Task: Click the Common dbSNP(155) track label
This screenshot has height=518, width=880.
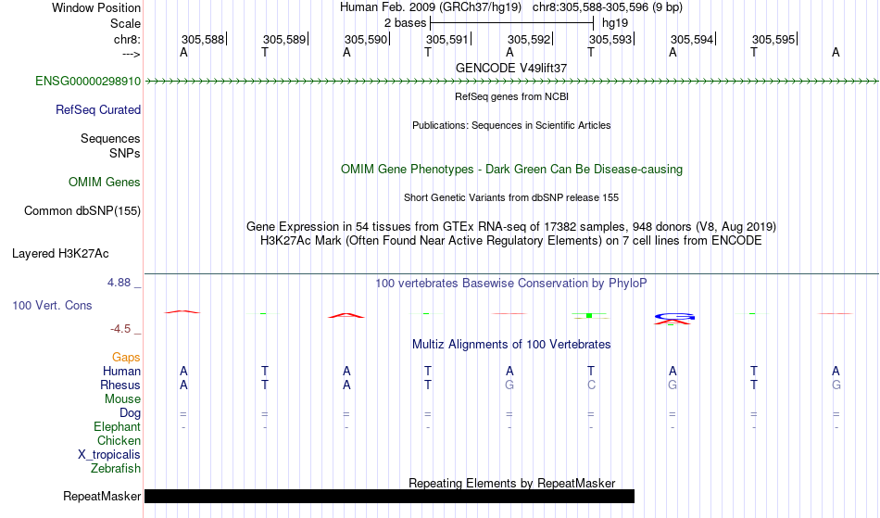Action: pos(82,211)
